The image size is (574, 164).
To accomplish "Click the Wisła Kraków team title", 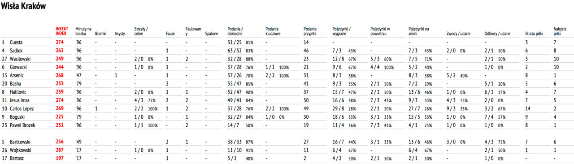I will pos(23,6).
